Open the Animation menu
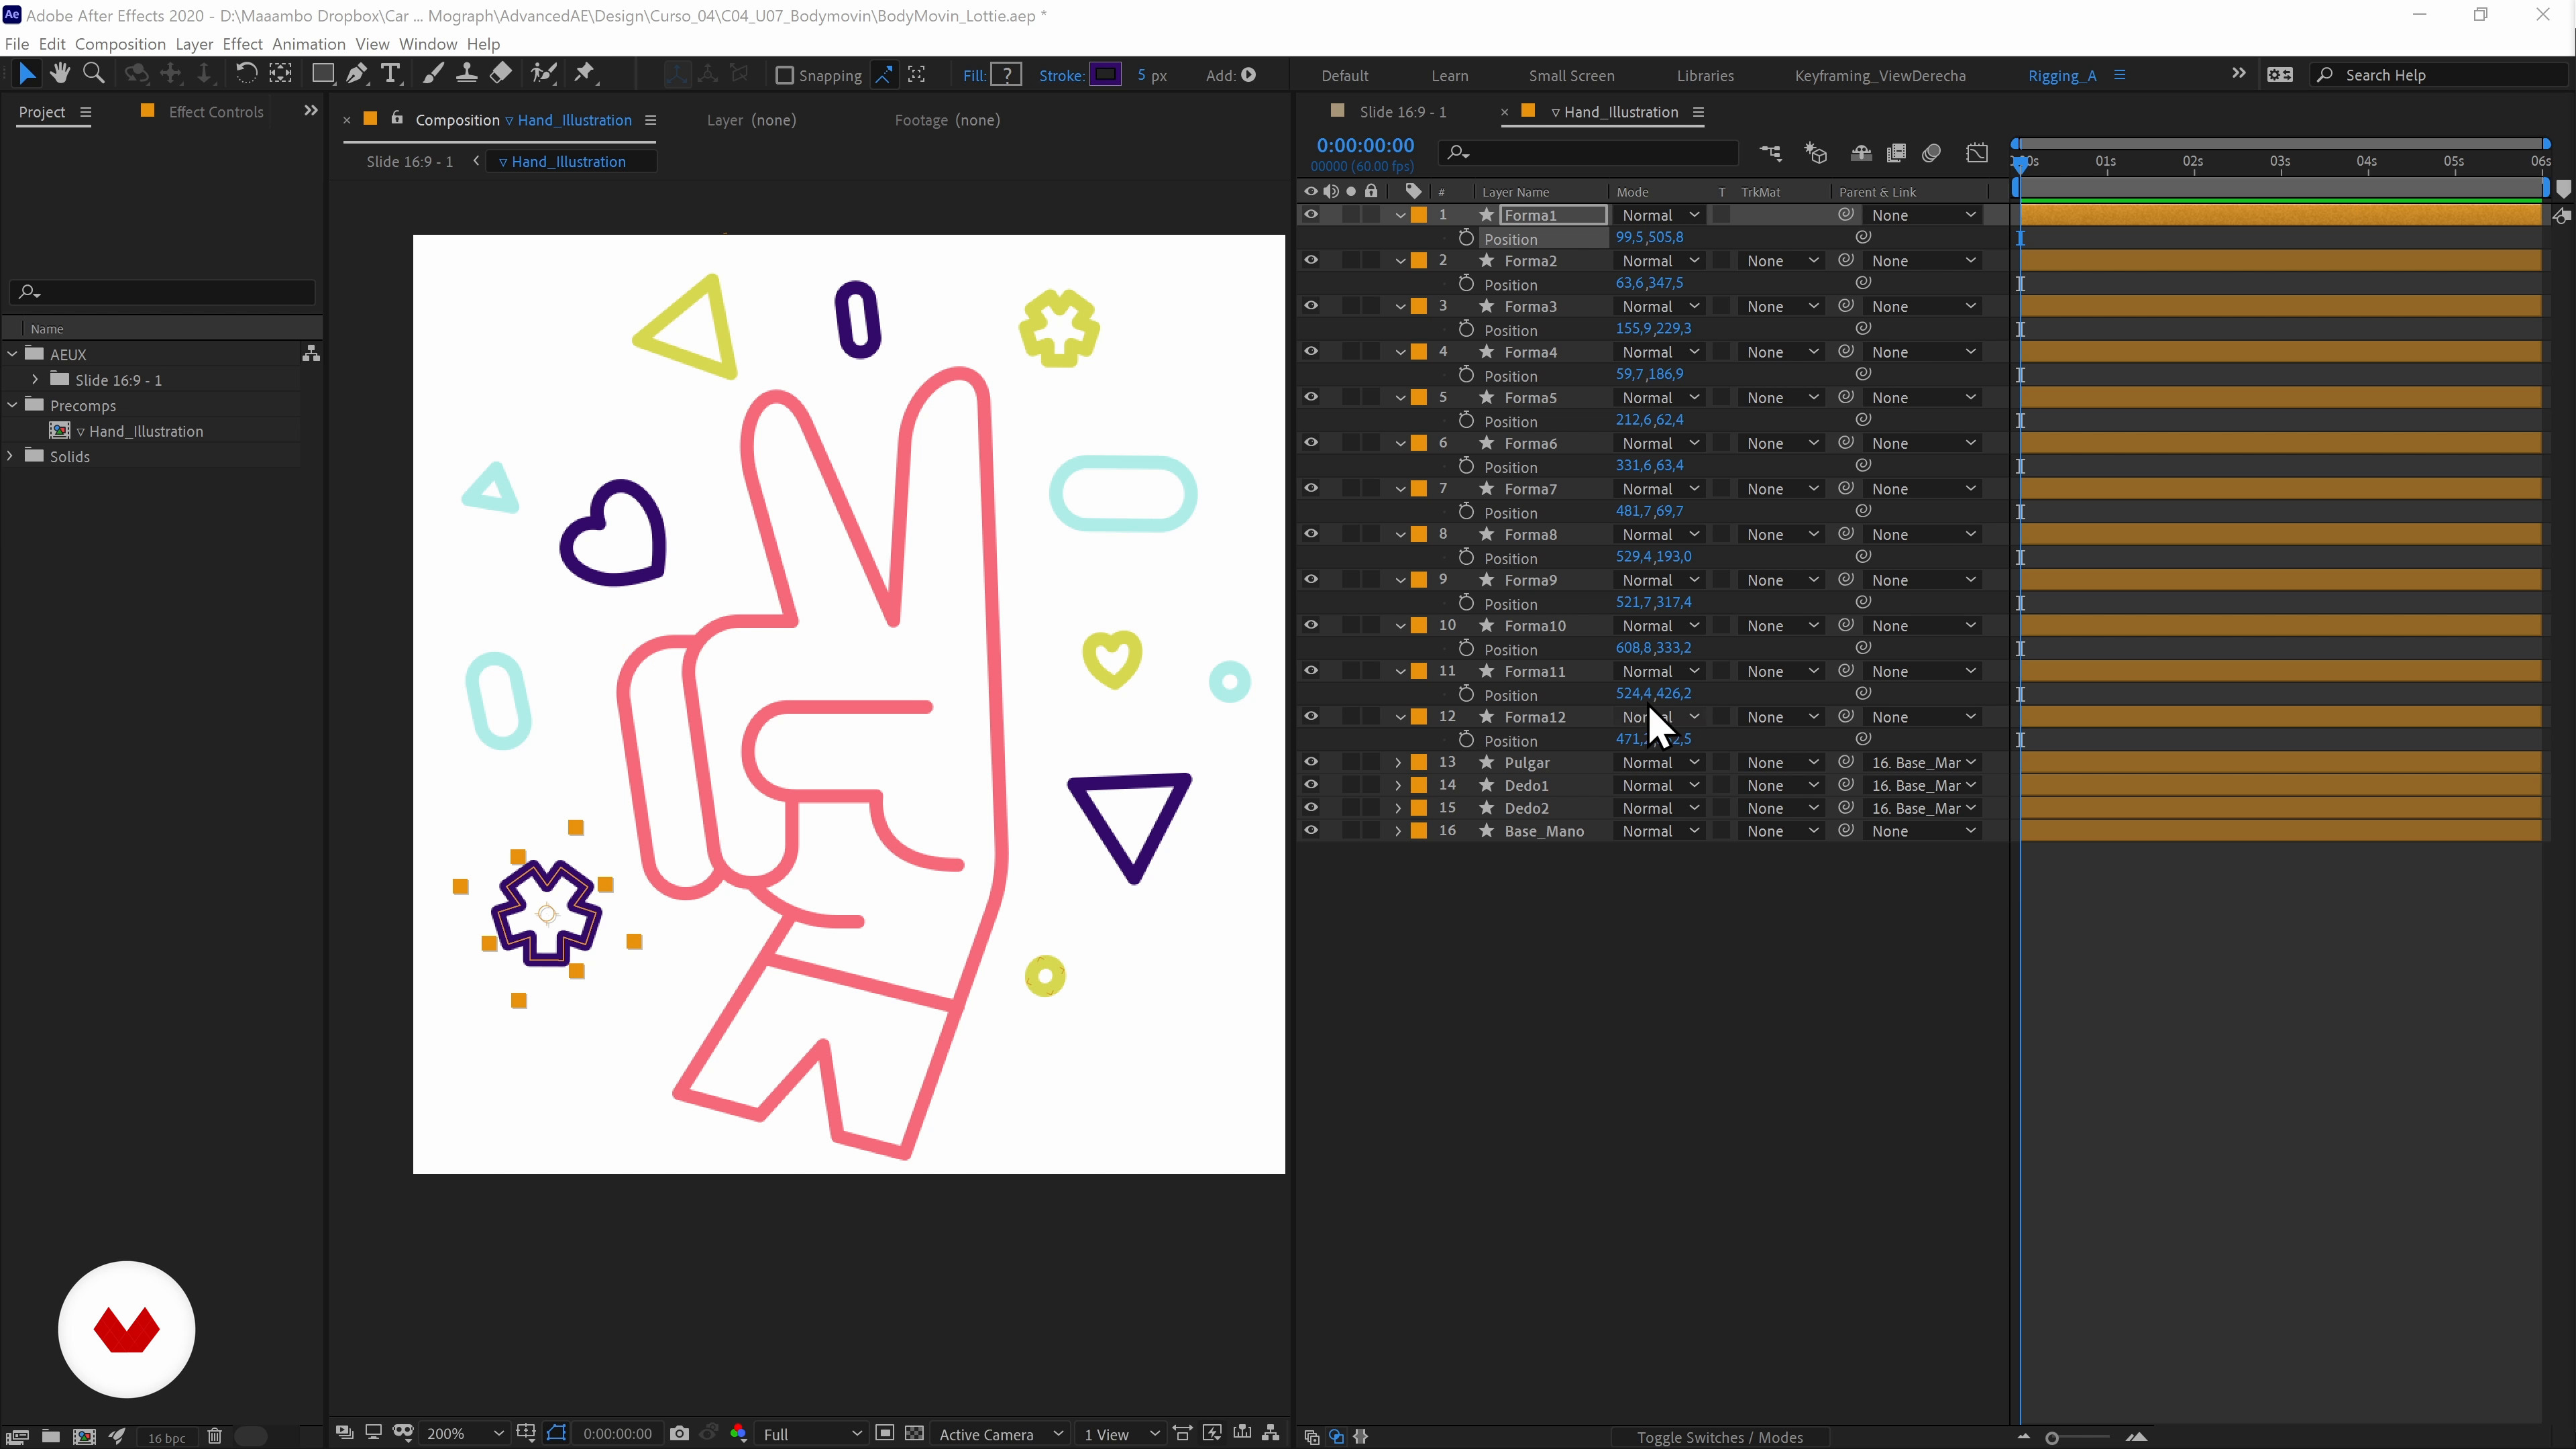 coord(308,44)
